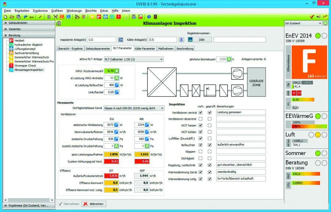Viewport: 331px width, 212px height.
Task: Click the open folder toolbar icon
Action: coord(12,17)
